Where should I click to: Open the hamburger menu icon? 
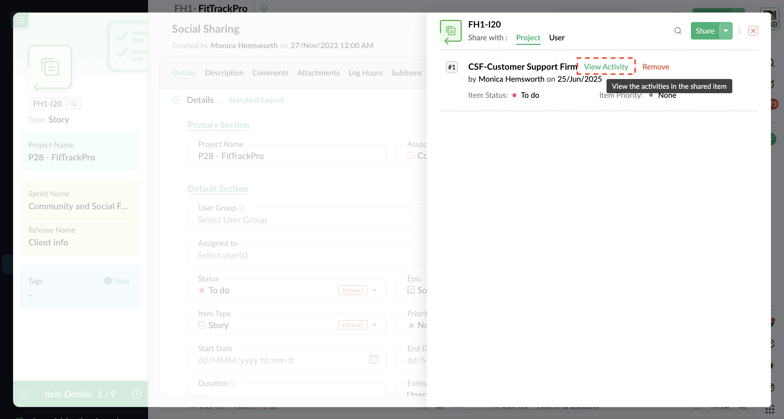click(20, 20)
